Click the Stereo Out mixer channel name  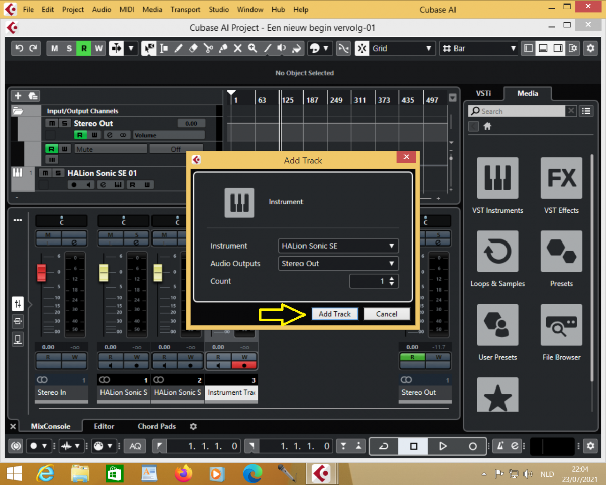click(x=425, y=393)
